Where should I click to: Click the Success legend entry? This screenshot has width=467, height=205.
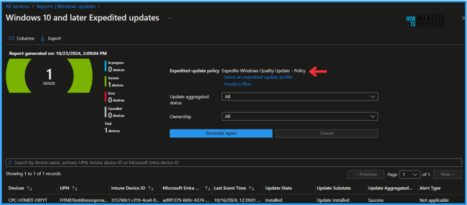pos(114,82)
